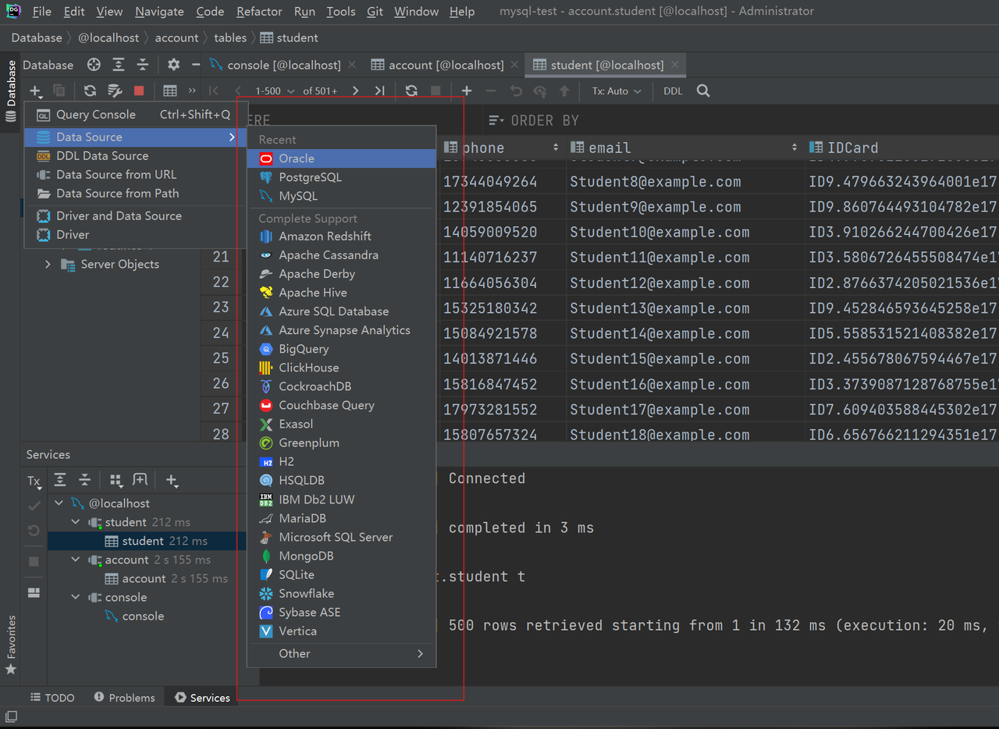This screenshot has width=999, height=729.
Task: Collapse the student 212 ms session node
Action: click(76, 522)
